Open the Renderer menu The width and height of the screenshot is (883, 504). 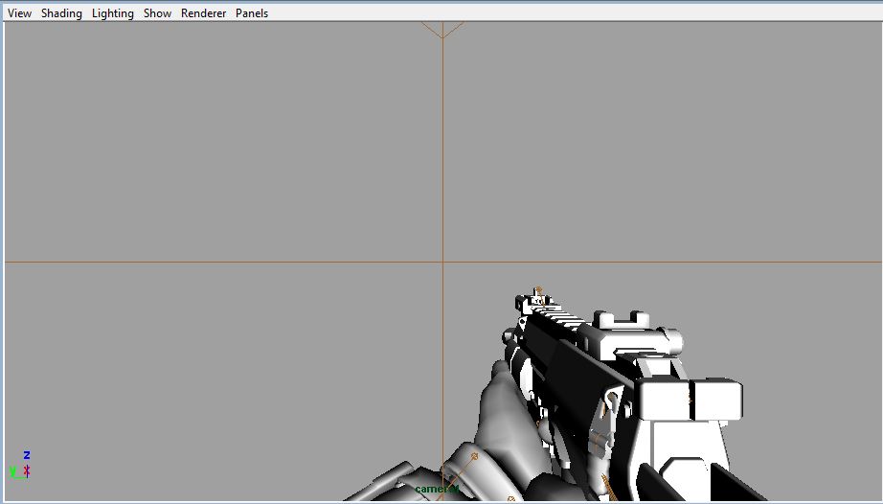[203, 13]
